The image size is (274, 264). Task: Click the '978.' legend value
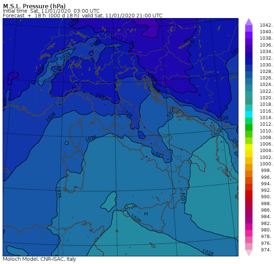[x=267, y=236]
